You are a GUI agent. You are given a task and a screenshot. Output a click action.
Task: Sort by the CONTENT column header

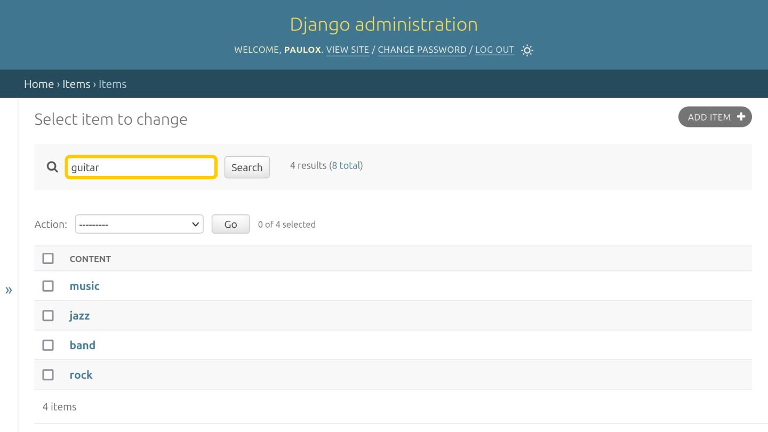coord(90,259)
